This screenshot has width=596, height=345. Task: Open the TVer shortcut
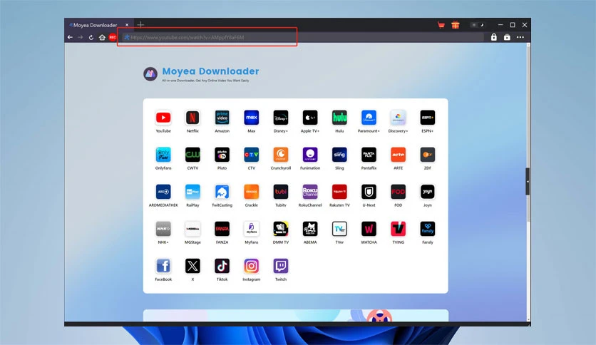point(339,229)
